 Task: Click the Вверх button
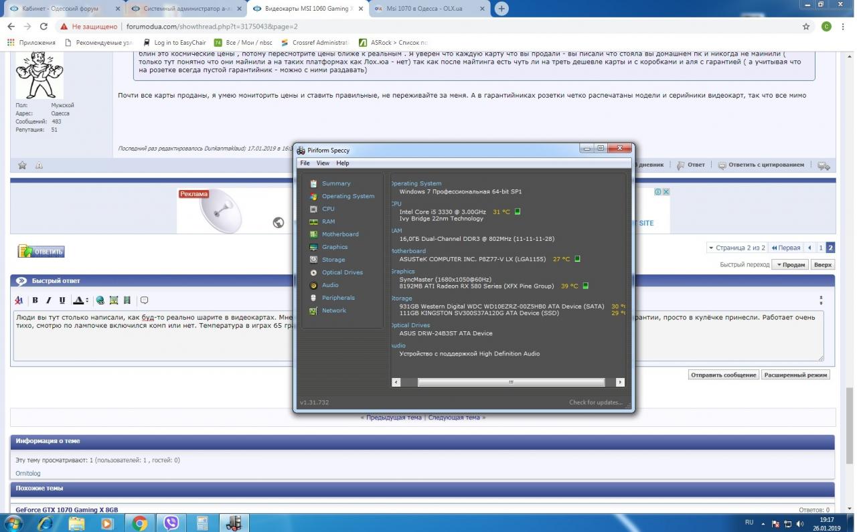[823, 264]
